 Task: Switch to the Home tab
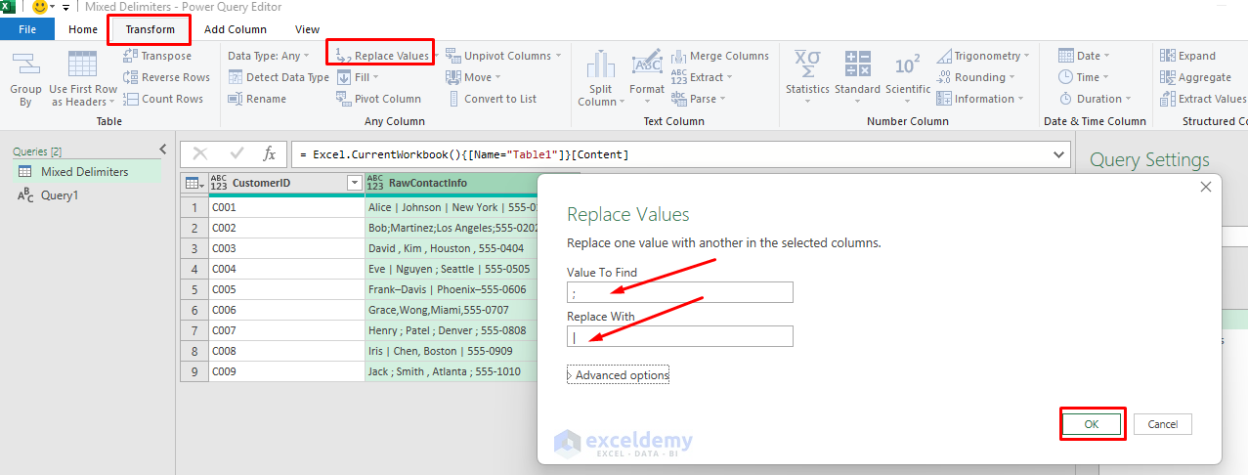point(83,29)
